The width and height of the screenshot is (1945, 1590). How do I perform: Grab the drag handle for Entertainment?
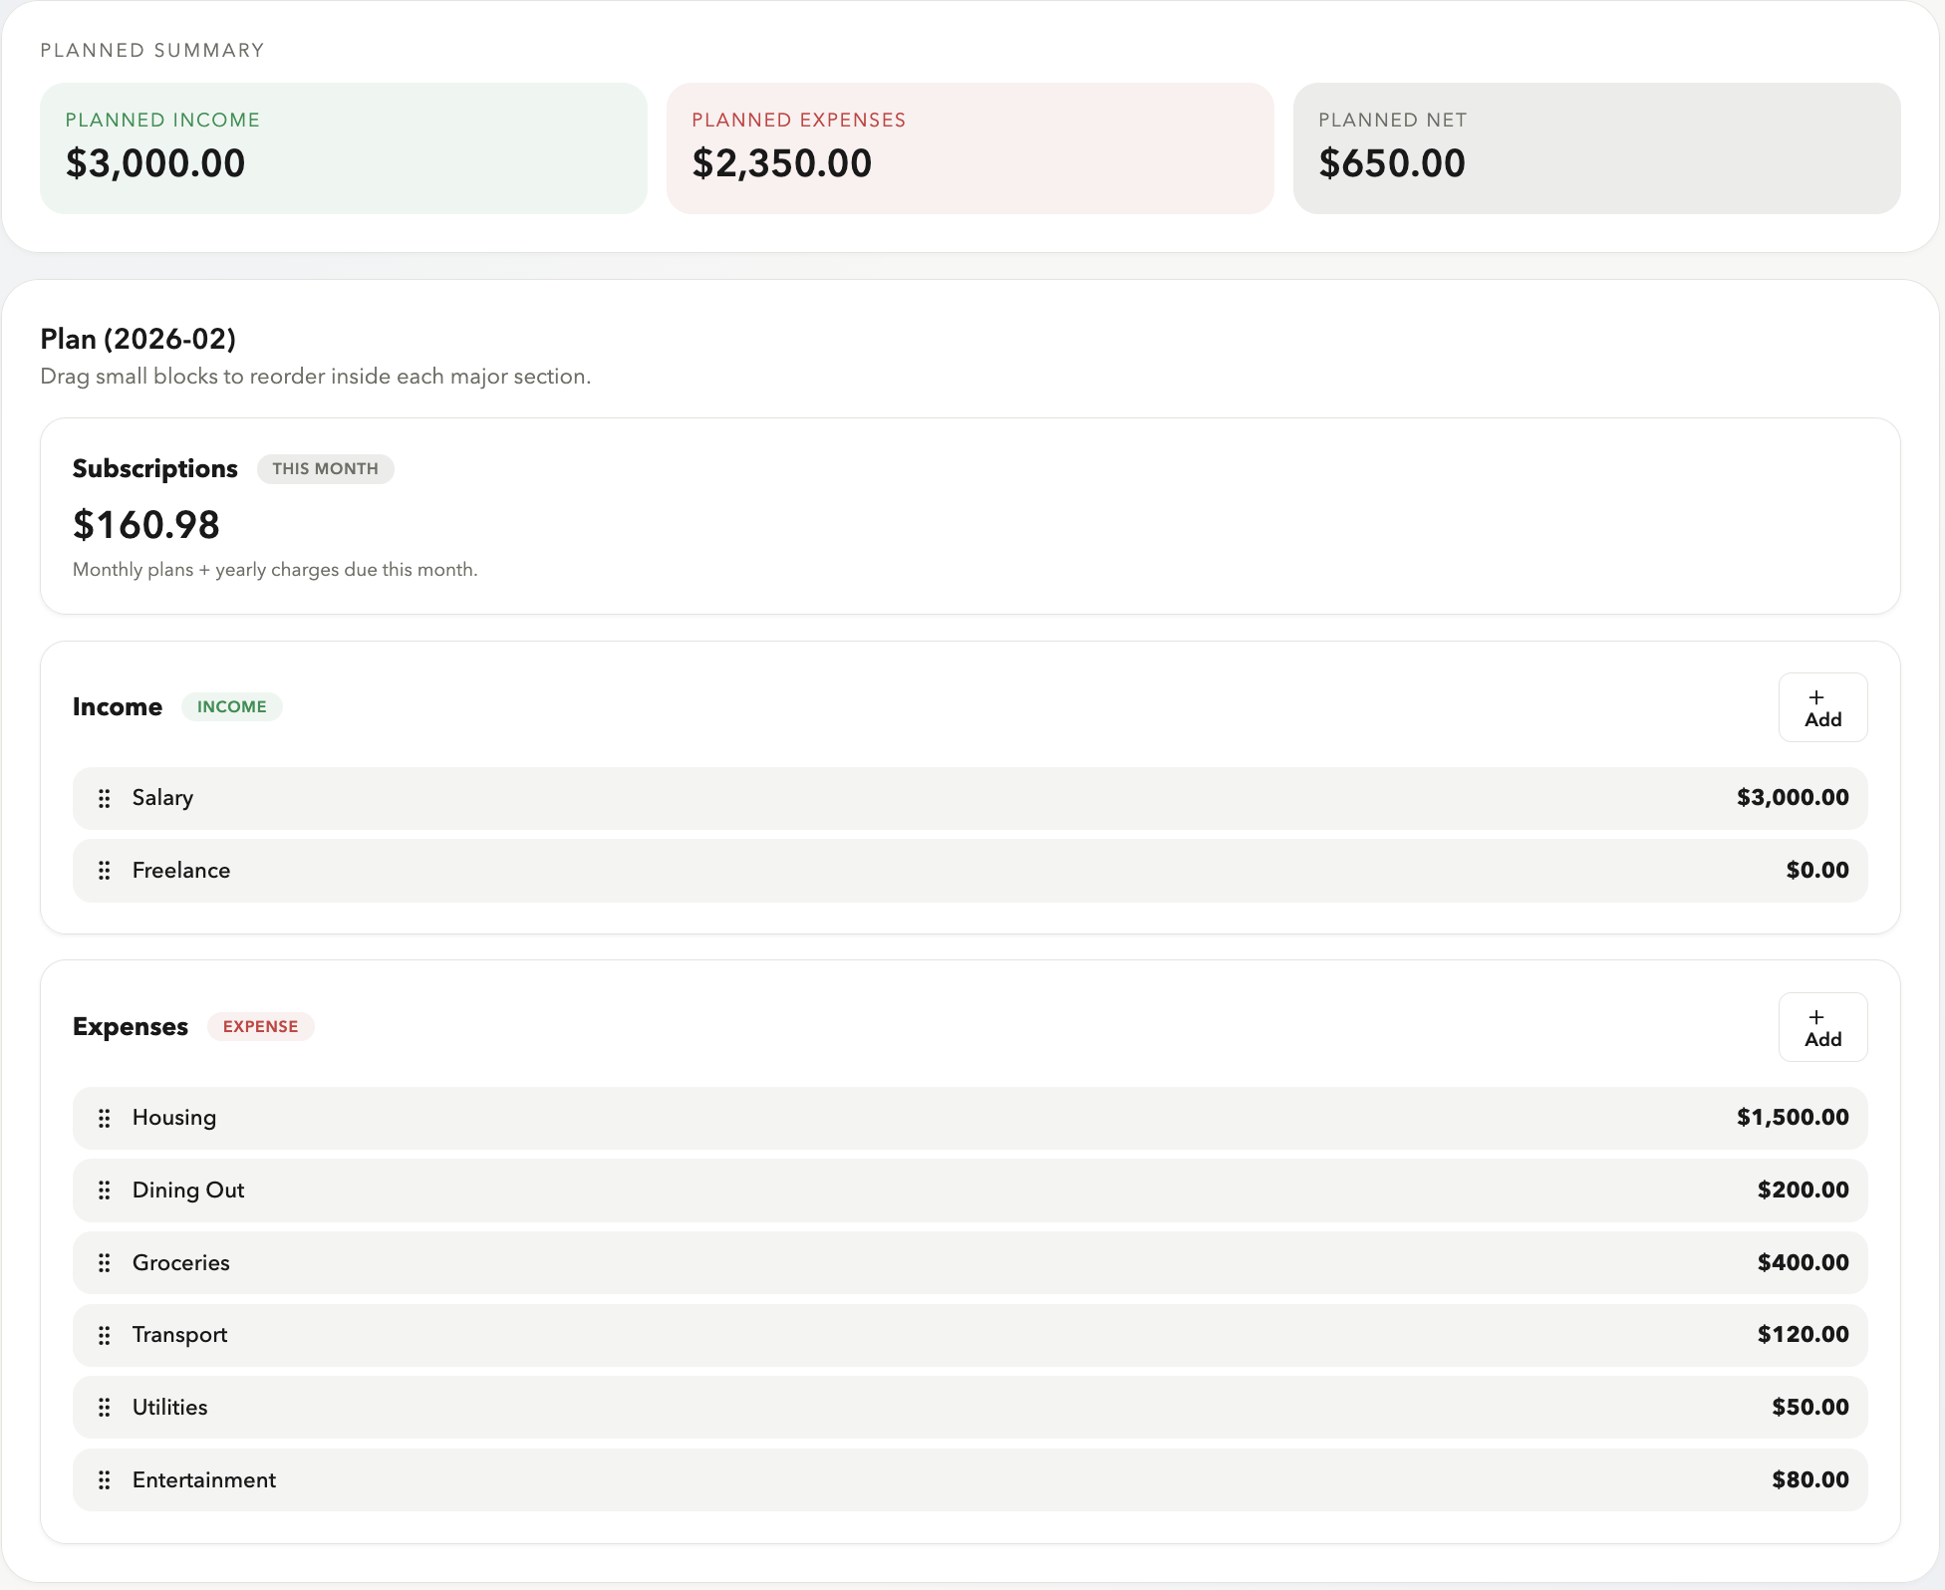click(x=105, y=1479)
